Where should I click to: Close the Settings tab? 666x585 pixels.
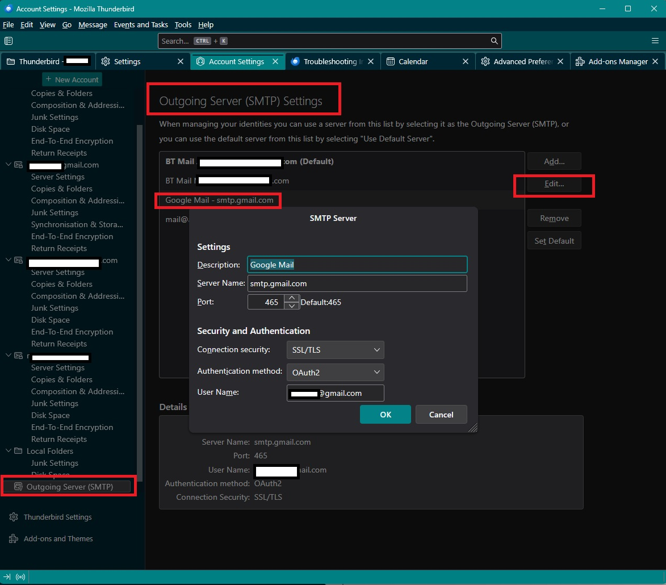tap(181, 61)
